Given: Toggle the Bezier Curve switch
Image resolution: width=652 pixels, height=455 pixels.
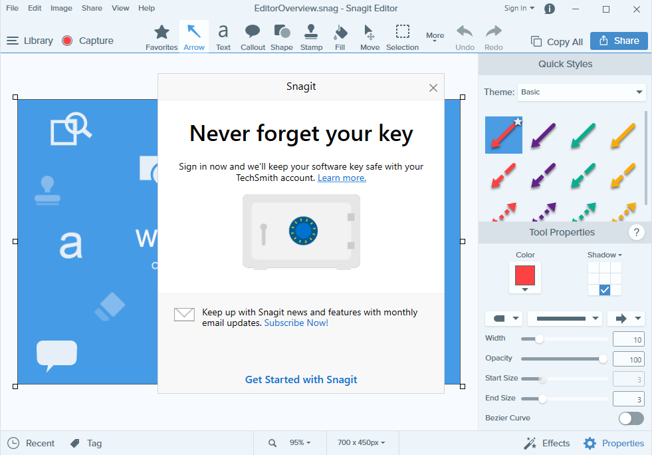Looking at the screenshot, I should (x=631, y=418).
